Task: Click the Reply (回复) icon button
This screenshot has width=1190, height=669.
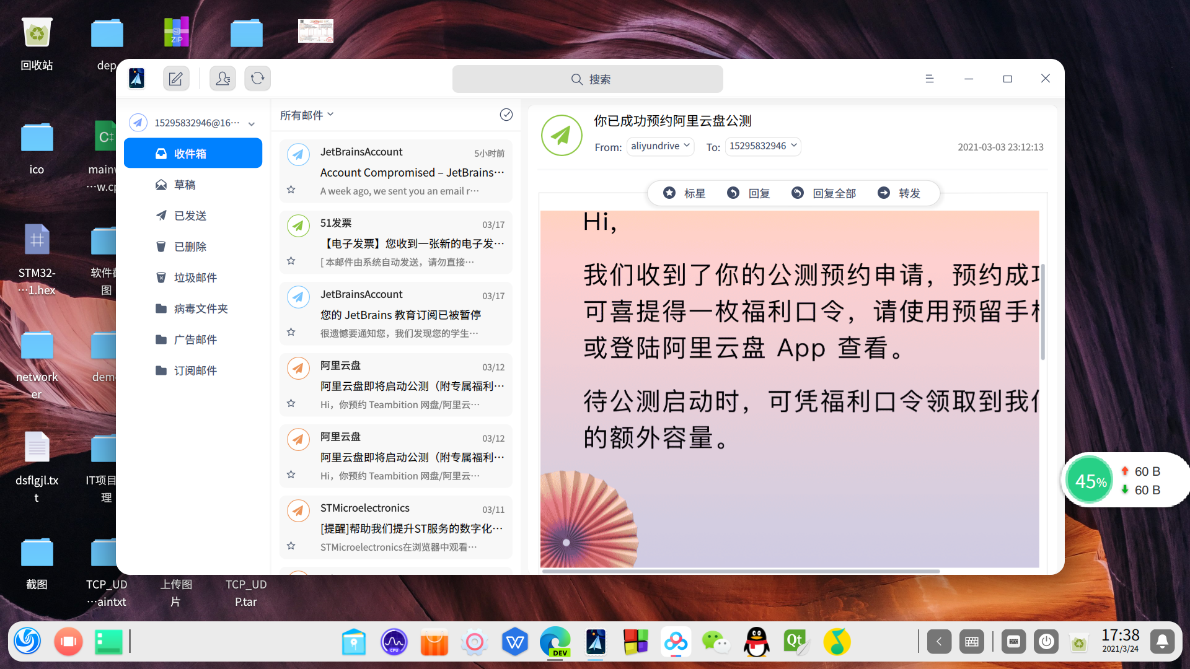Action: click(x=733, y=193)
